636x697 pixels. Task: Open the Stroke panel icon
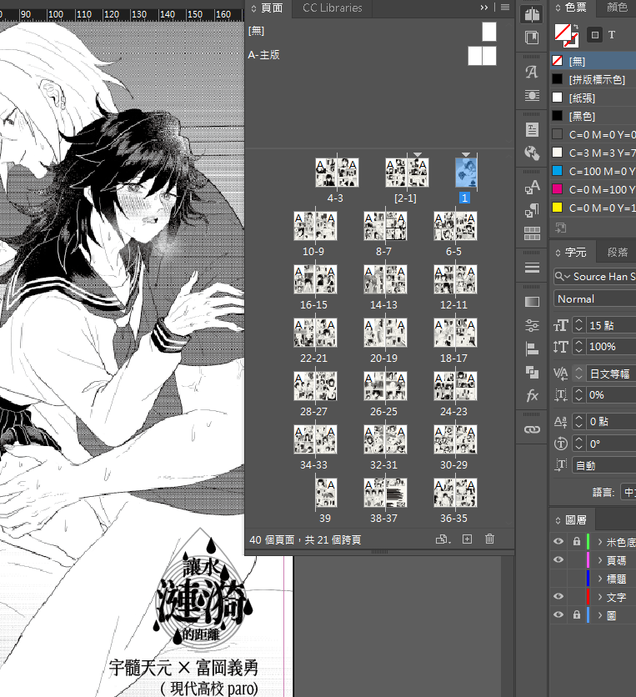pyautogui.click(x=532, y=268)
